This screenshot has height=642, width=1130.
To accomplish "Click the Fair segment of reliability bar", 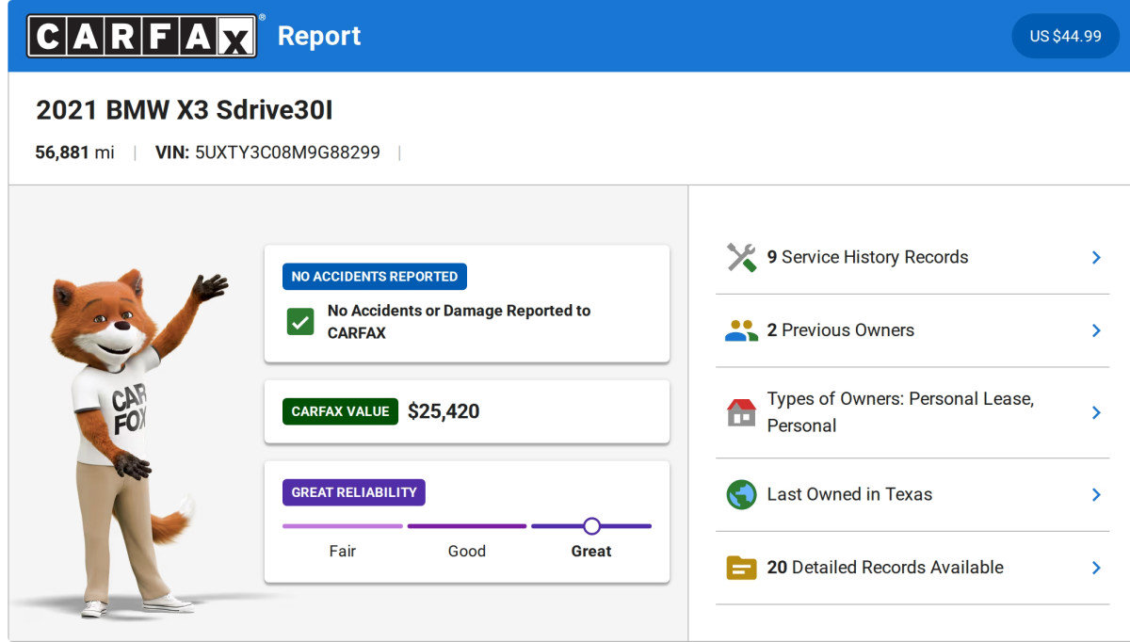I will [x=343, y=526].
